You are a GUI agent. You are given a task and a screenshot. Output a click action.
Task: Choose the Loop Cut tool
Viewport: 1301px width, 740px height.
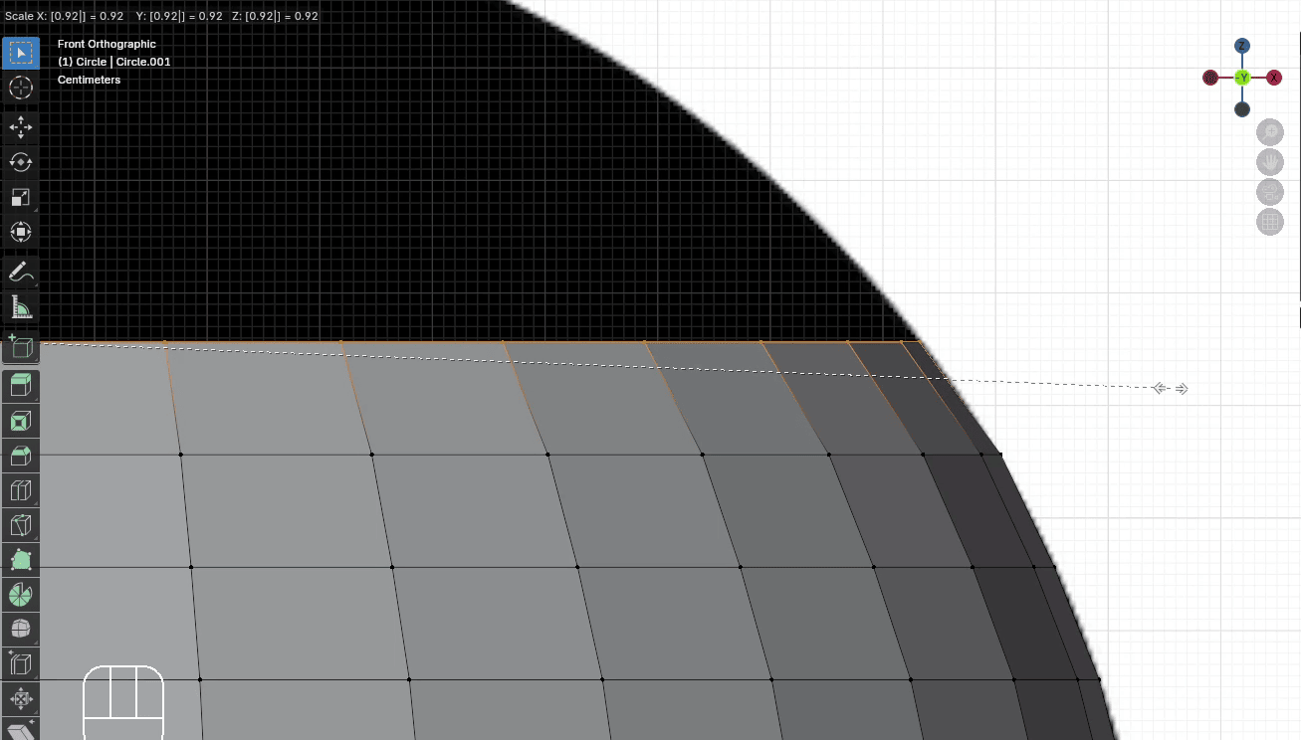[21, 490]
